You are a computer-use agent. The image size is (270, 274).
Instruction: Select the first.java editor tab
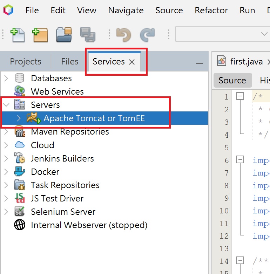247,62
